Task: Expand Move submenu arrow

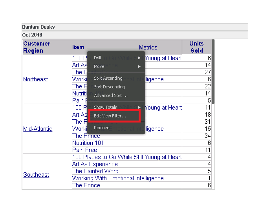Action: (139, 66)
